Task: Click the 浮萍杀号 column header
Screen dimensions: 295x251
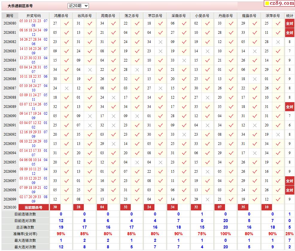Action: 273,16
